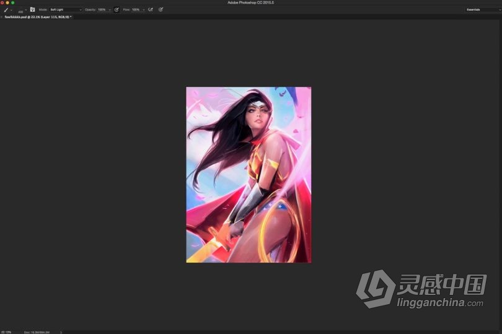
Task: Toggle pressure for size button
Action: pos(161,10)
